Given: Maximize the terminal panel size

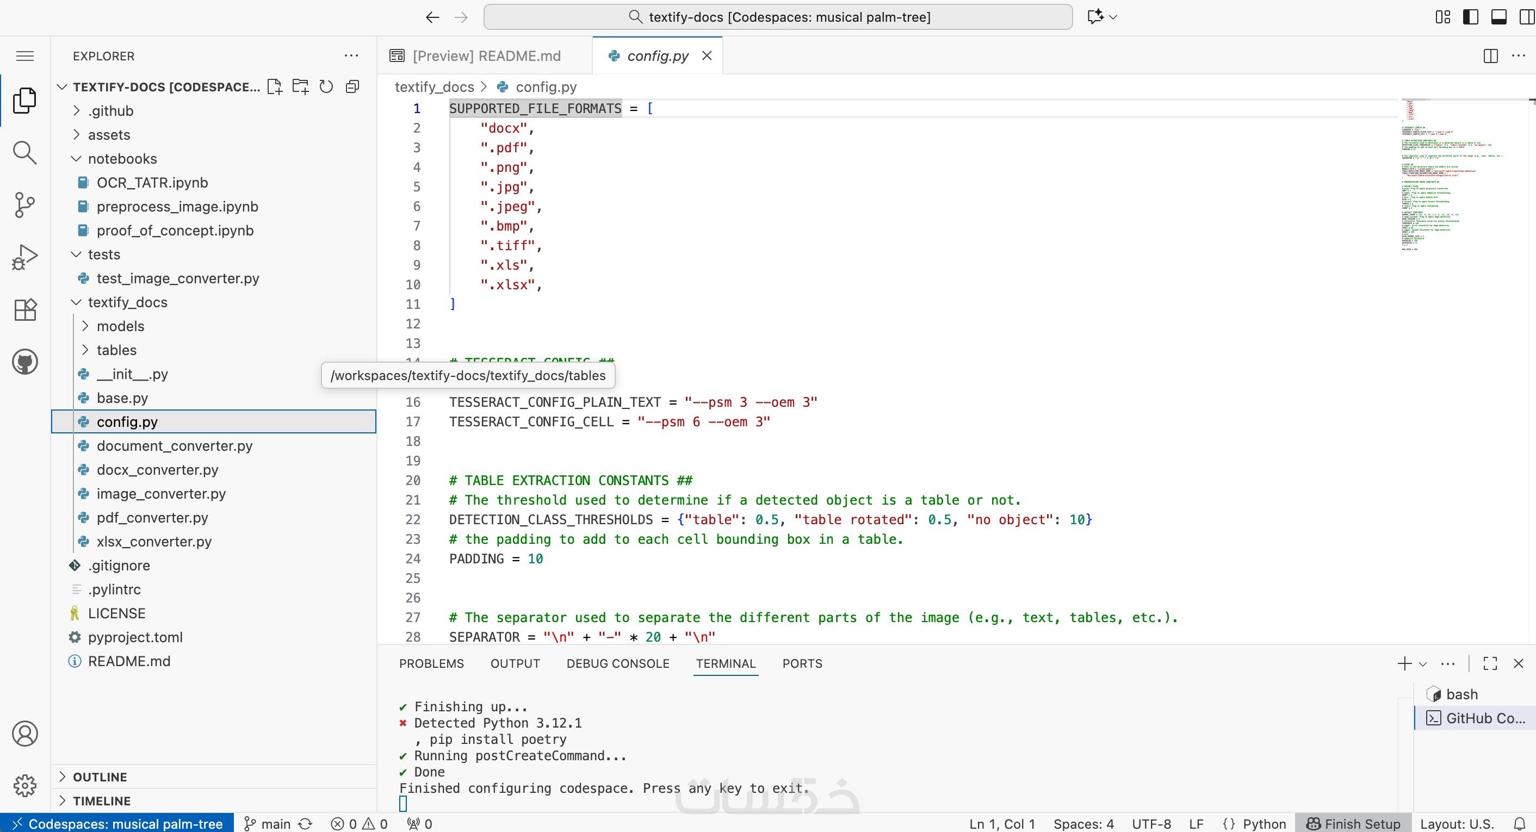Looking at the screenshot, I should [1490, 663].
